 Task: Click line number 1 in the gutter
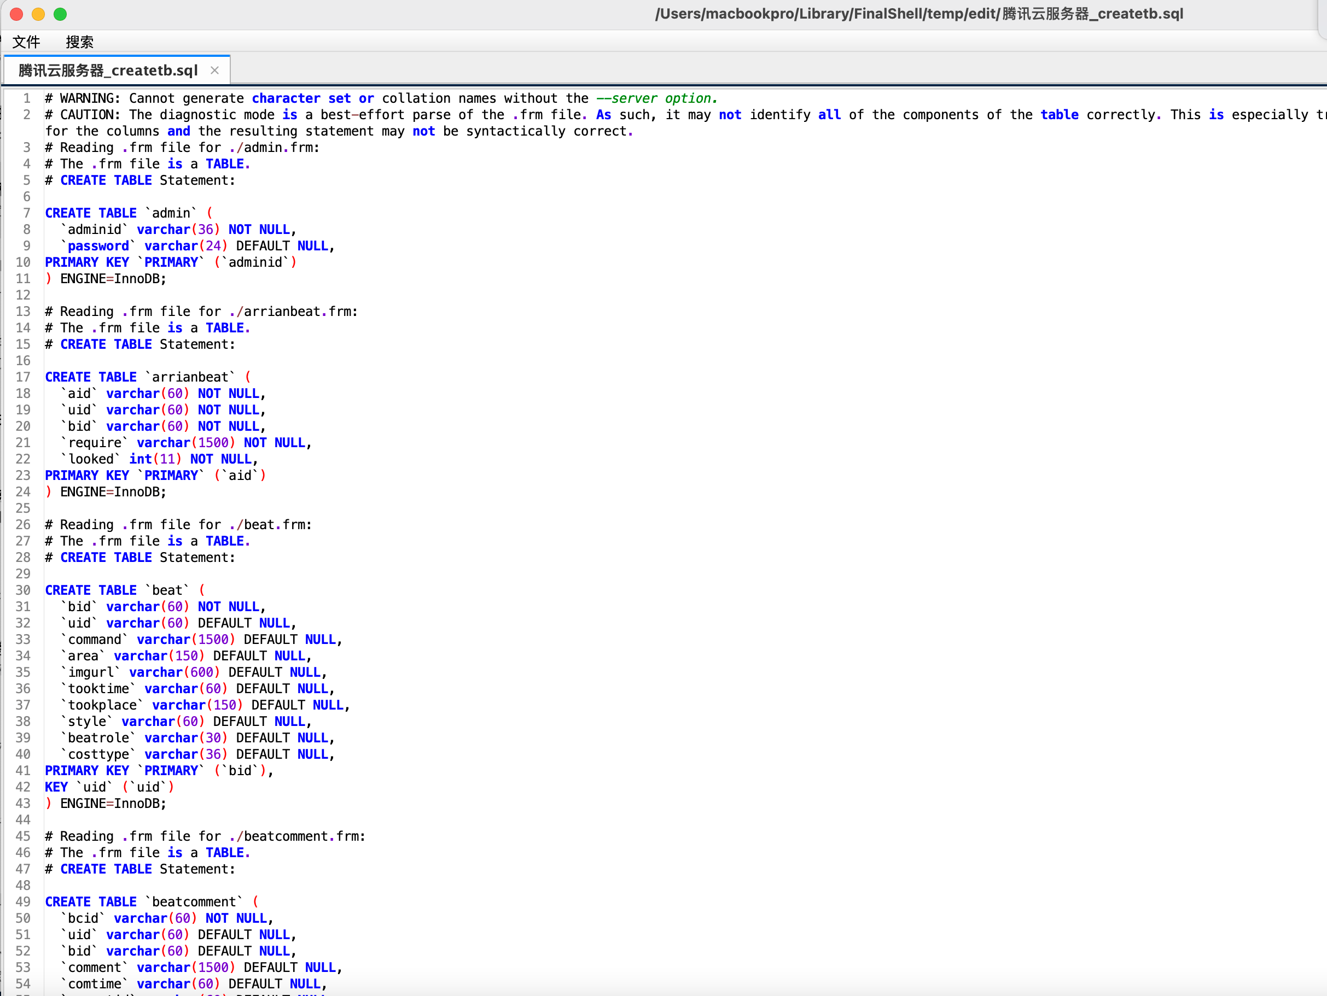click(x=27, y=98)
